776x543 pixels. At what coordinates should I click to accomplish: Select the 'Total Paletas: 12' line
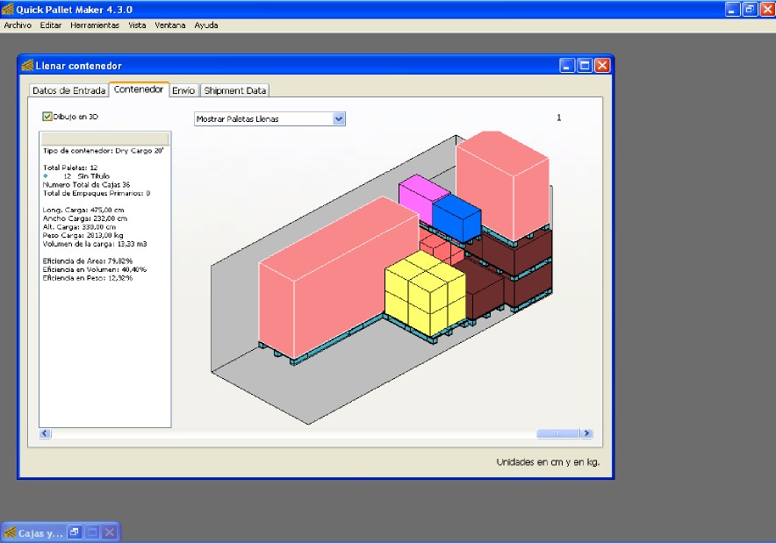(x=70, y=168)
